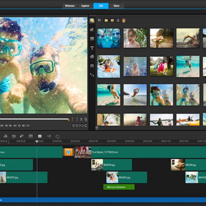206x206 pixels.
Task: Go to the Share tab
Action: (117, 6)
